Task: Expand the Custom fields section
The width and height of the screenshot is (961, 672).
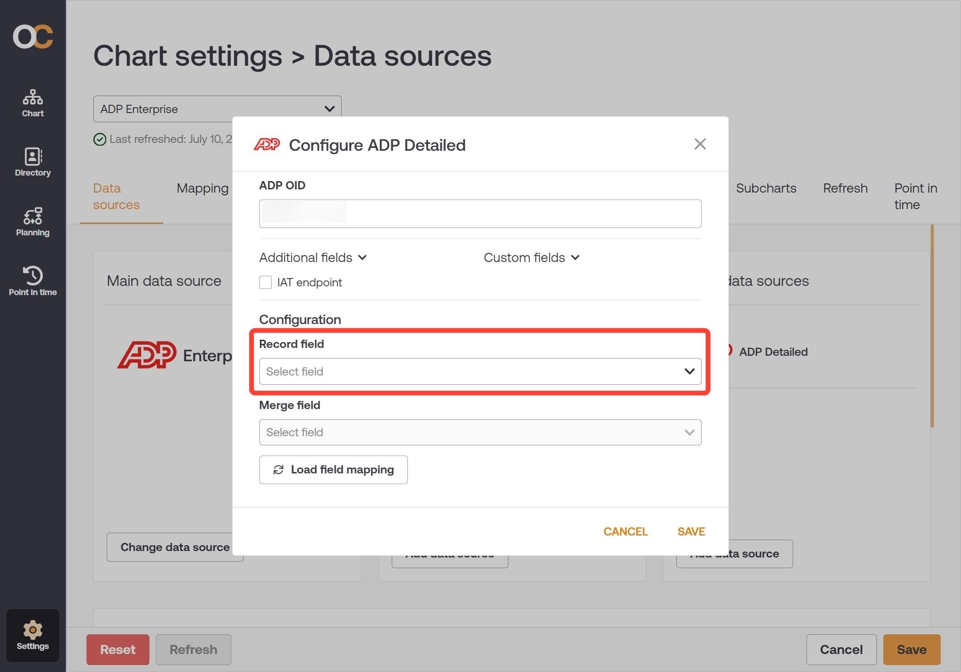Action: pos(532,257)
